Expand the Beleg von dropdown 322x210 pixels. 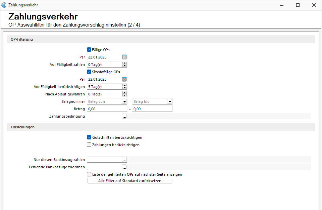coord(124,101)
